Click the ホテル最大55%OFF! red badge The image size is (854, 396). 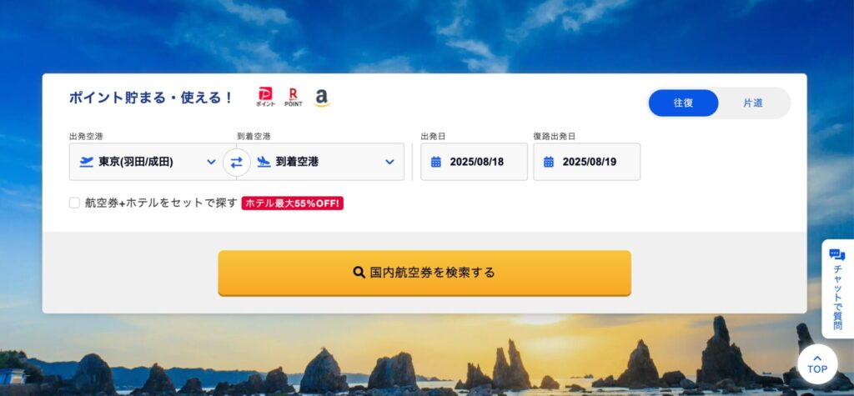293,203
